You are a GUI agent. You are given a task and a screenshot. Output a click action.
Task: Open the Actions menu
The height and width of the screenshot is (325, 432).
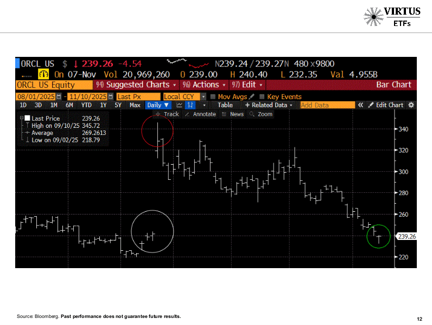(x=204, y=84)
